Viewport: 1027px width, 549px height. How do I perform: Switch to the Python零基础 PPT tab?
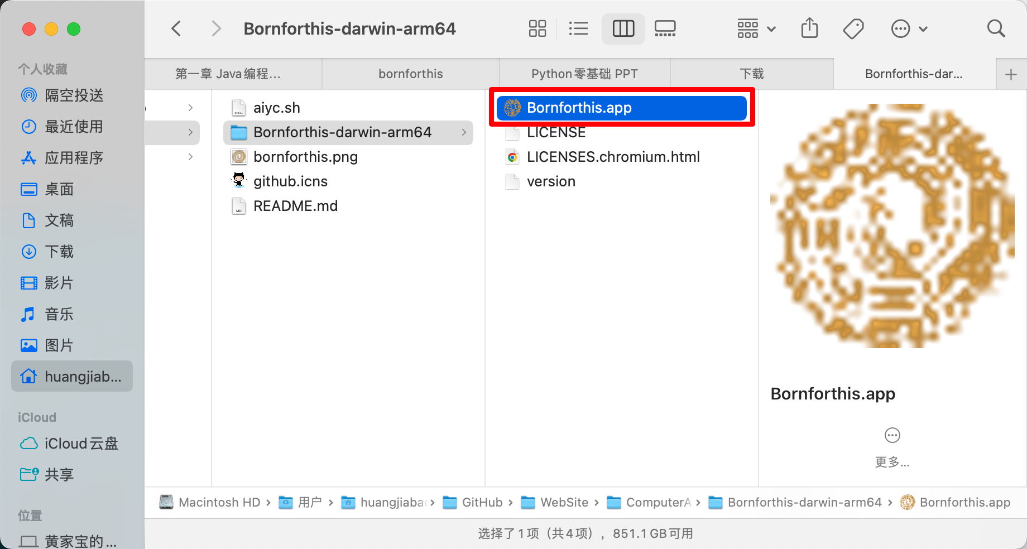coord(584,74)
